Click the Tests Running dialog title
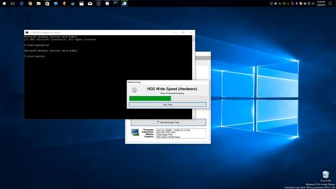Screen dimensions: 336x189 click(x=134, y=82)
